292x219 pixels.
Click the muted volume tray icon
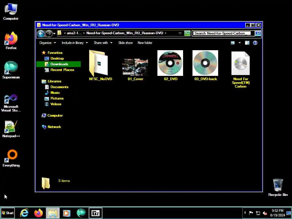(x=265, y=213)
